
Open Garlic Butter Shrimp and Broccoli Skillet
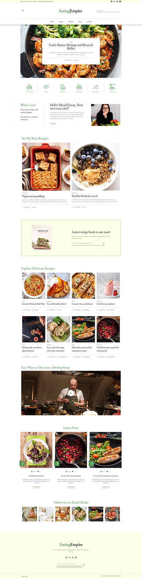pos(71,47)
